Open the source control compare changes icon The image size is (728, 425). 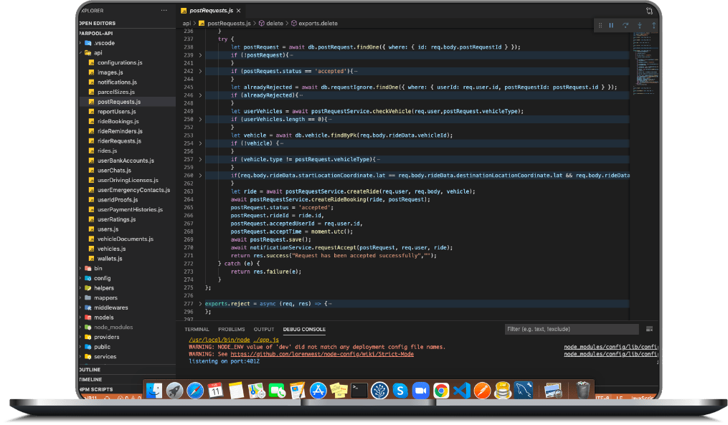click(649, 11)
